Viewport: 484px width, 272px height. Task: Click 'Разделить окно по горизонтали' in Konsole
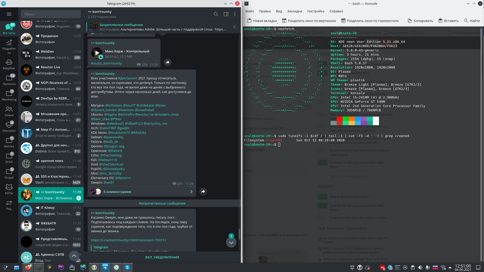(370, 21)
